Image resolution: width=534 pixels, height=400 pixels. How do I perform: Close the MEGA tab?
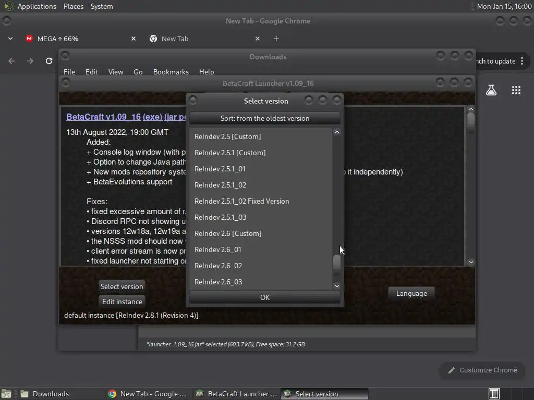(x=133, y=39)
